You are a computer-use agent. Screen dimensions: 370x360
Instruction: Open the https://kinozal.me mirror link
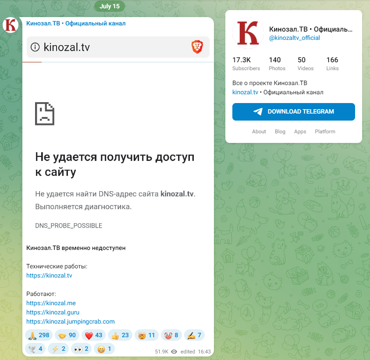pos(51,303)
